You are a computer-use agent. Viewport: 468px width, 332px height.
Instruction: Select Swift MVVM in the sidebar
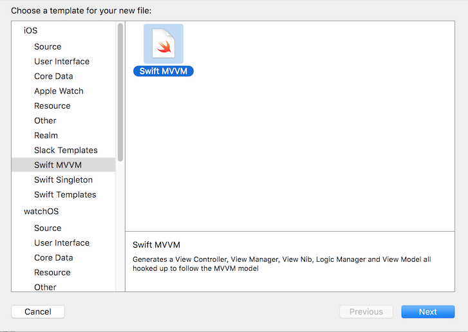point(63,165)
